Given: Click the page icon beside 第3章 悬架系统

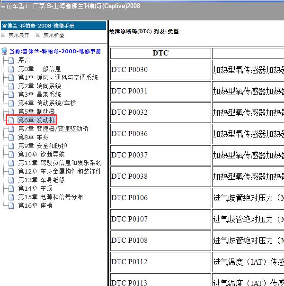Looking at the screenshot, I should click(11, 94).
